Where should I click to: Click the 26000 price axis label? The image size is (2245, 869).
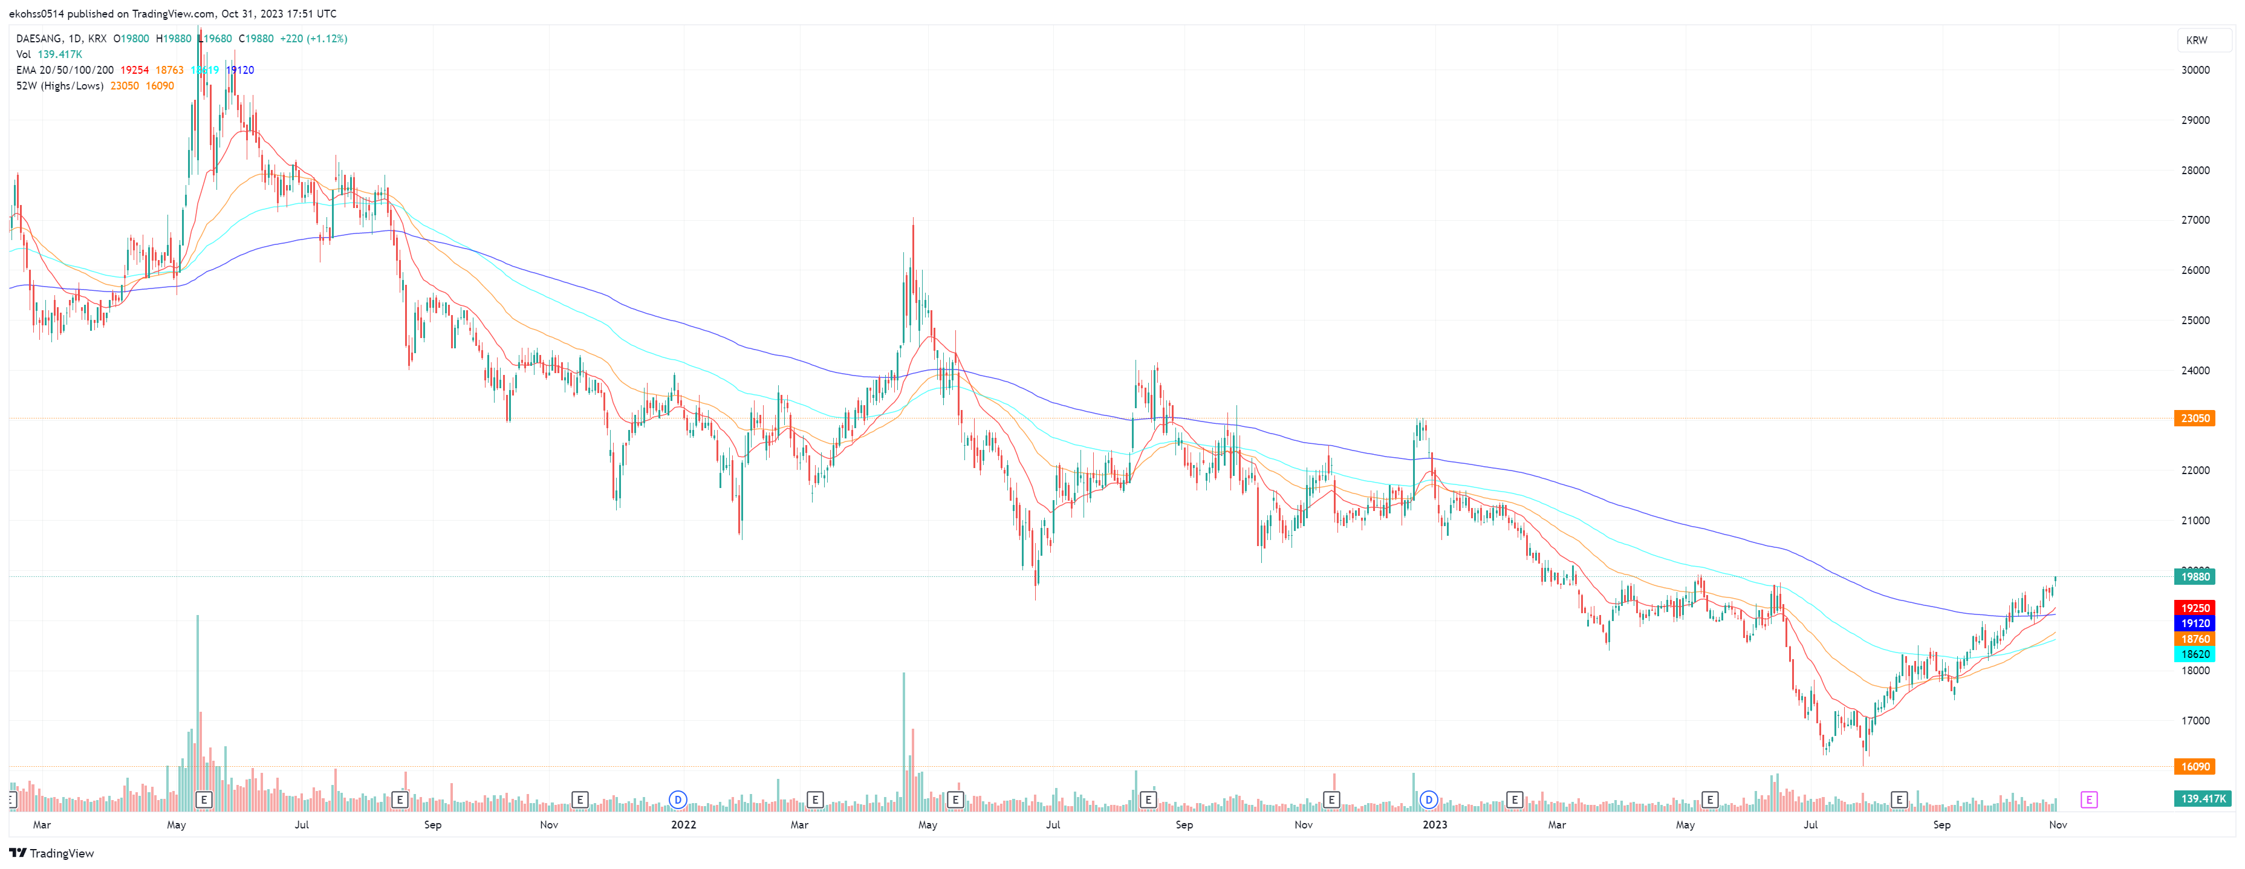(x=2194, y=270)
